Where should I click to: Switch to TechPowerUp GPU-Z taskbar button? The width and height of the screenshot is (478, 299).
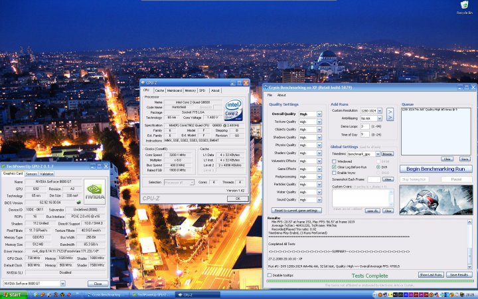point(153,295)
